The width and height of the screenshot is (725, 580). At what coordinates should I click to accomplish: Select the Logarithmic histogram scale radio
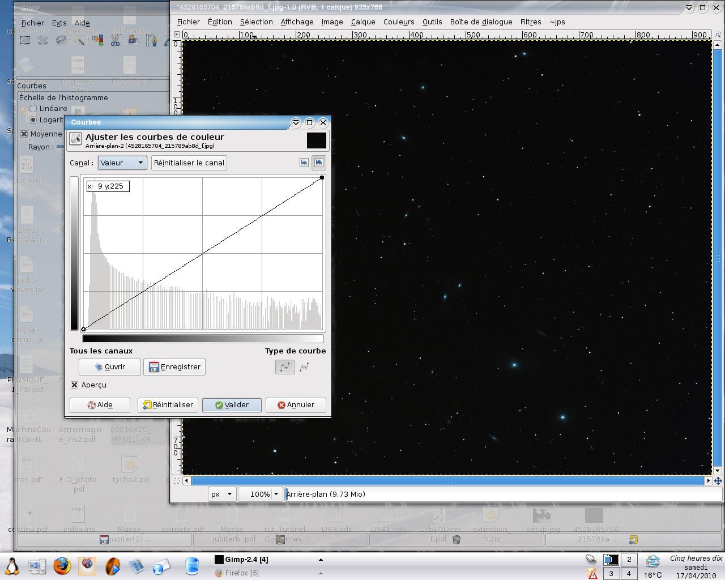pyautogui.click(x=33, y=120)
